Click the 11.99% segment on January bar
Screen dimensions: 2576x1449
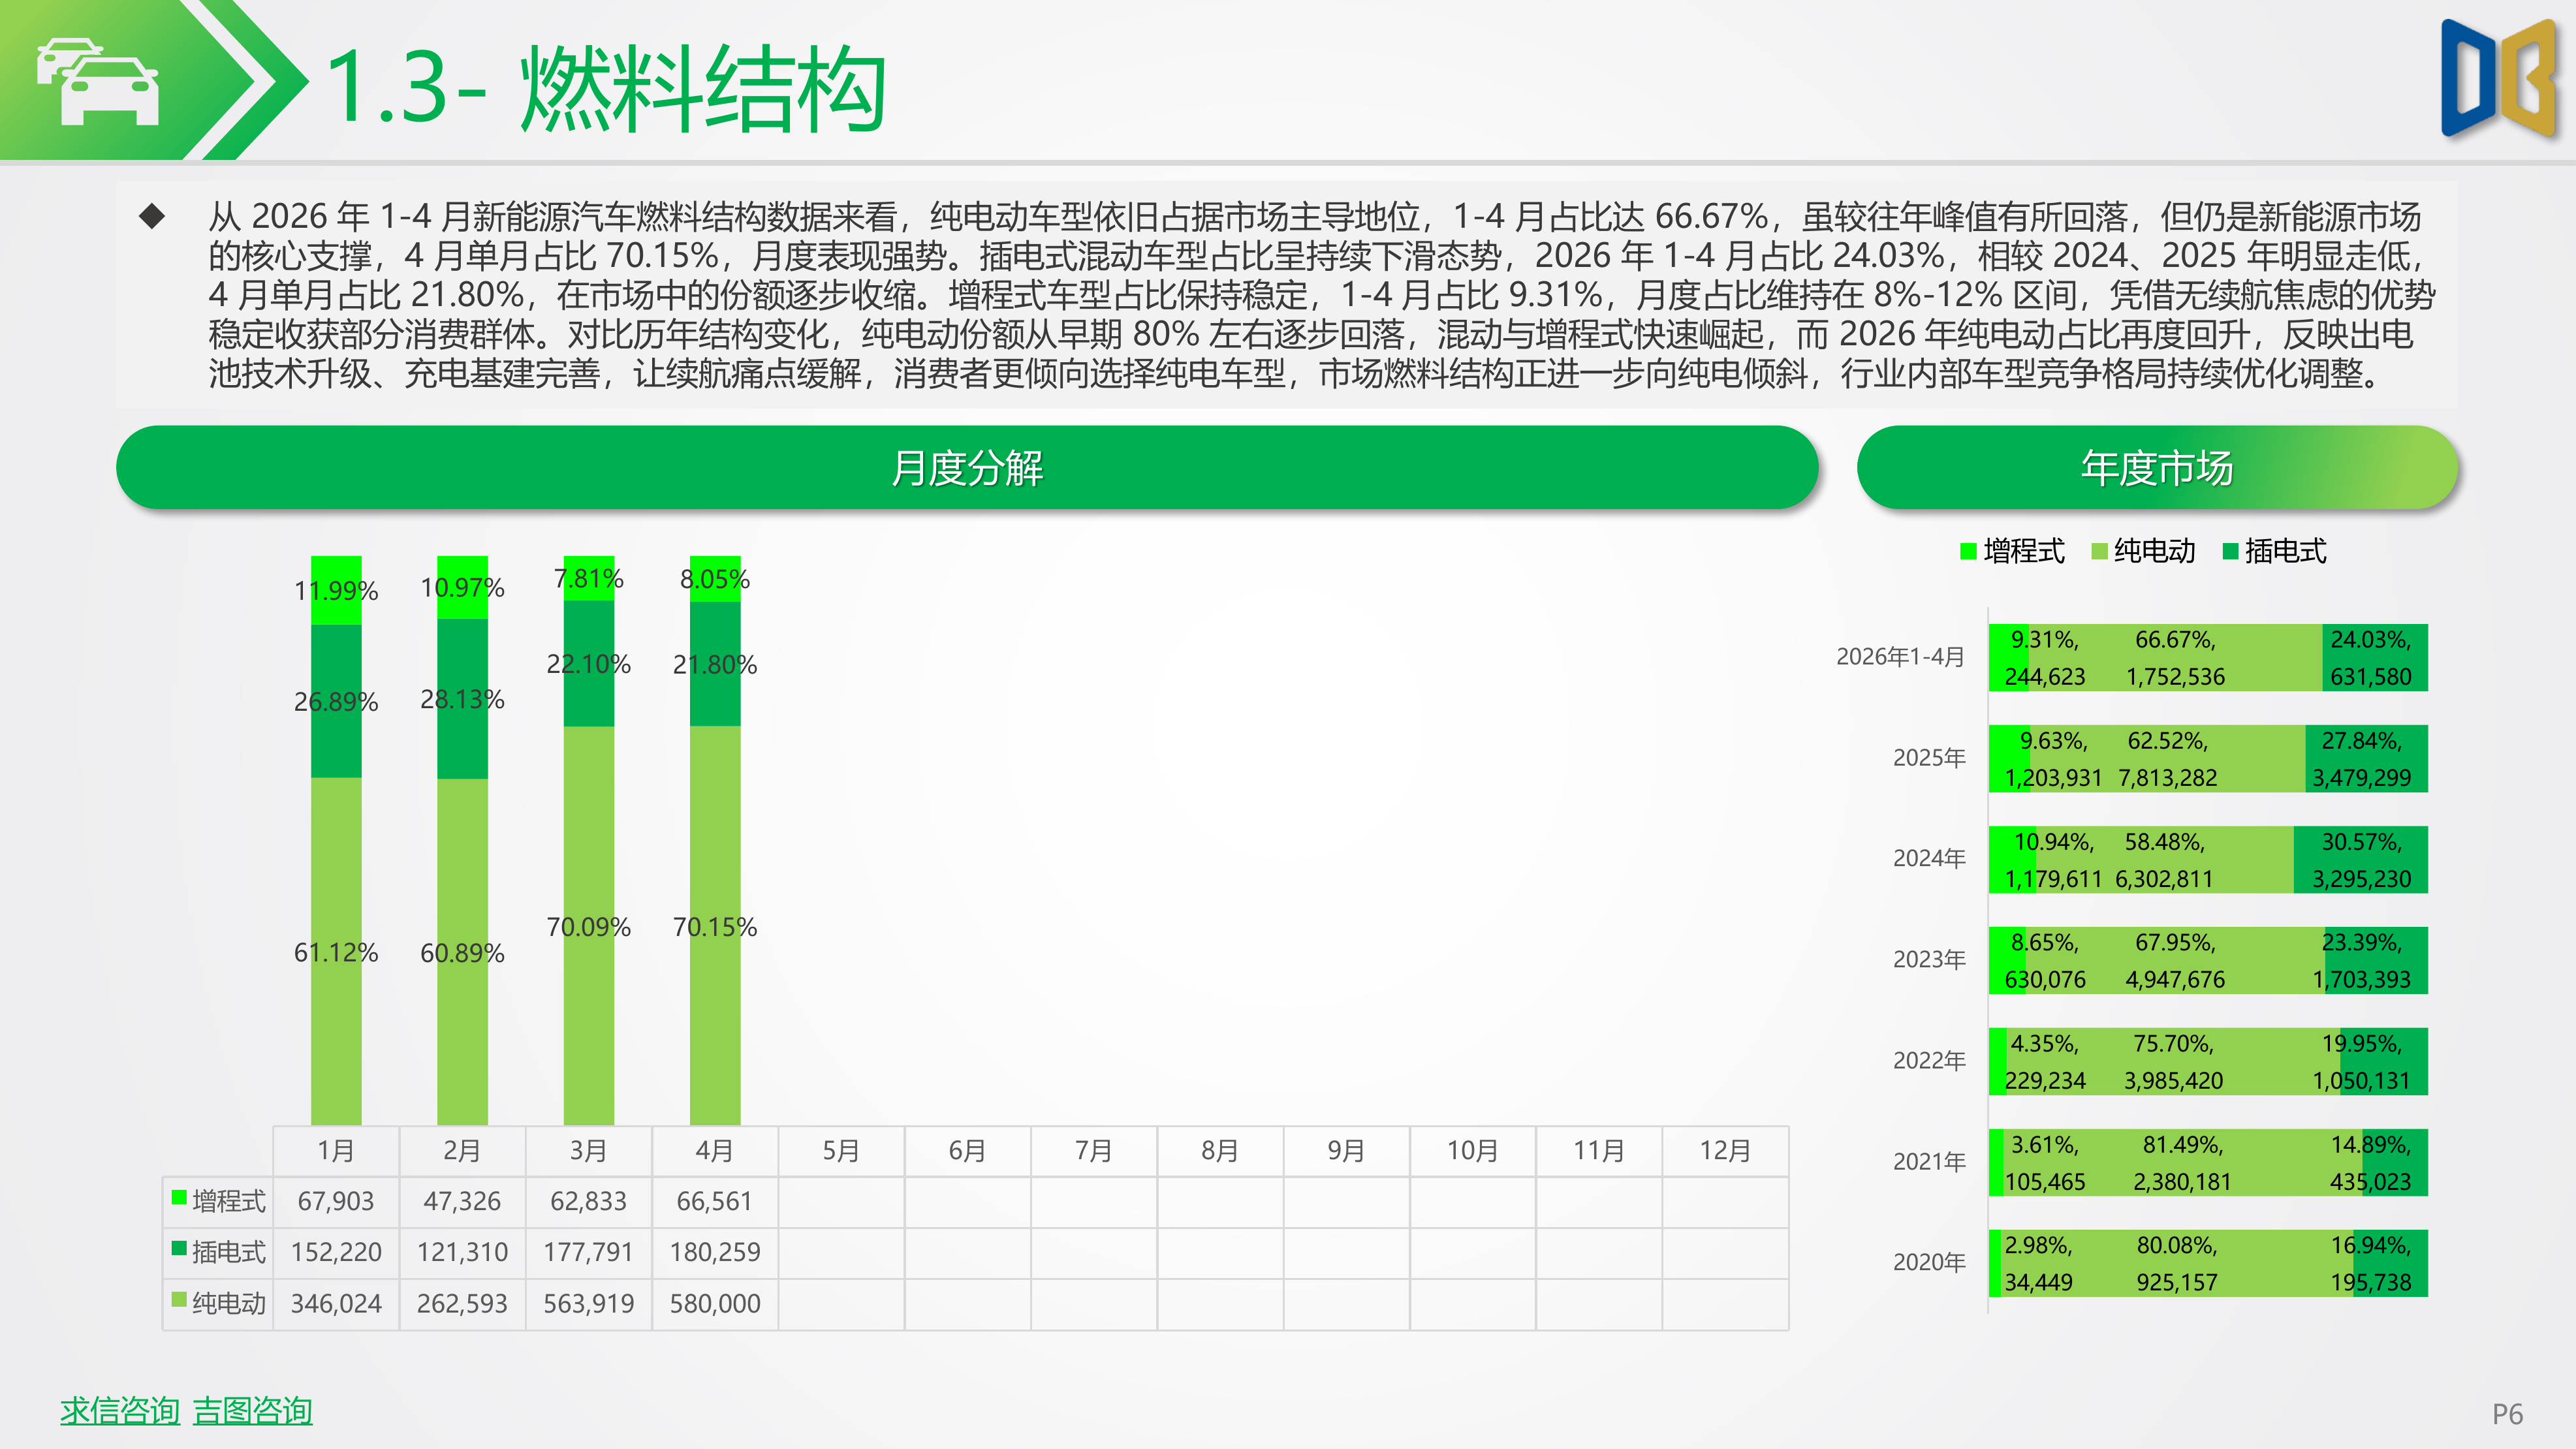pos(336,590)
